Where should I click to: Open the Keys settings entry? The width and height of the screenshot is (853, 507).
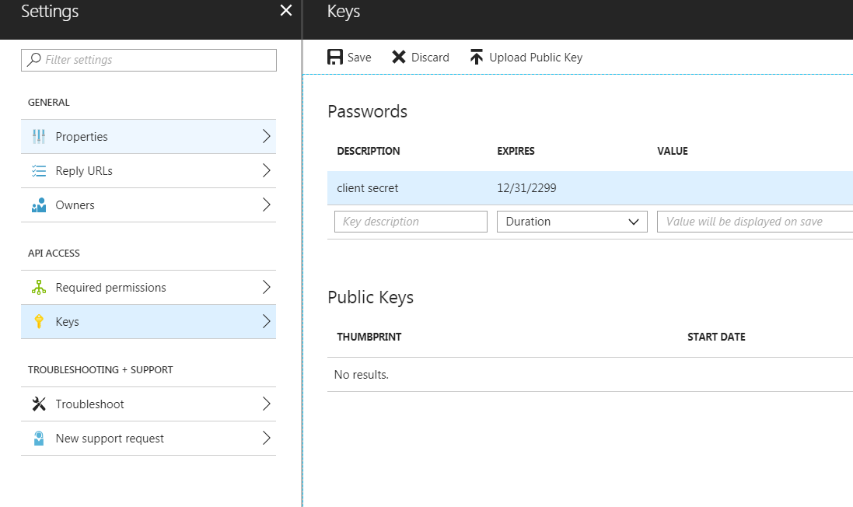[148, 321]
